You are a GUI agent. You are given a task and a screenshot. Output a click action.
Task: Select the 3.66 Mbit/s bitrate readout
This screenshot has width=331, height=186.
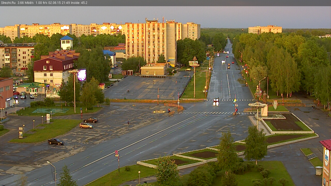(x=26, y=3)
